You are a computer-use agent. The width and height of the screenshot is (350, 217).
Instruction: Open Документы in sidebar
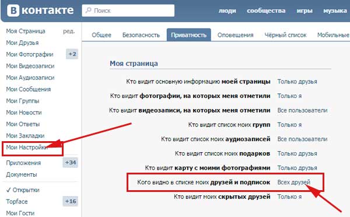(x=22, y=174)
